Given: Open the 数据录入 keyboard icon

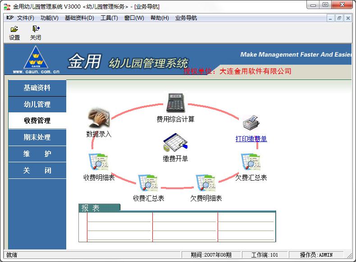Looking at the screenshot, I should (99, 118).
